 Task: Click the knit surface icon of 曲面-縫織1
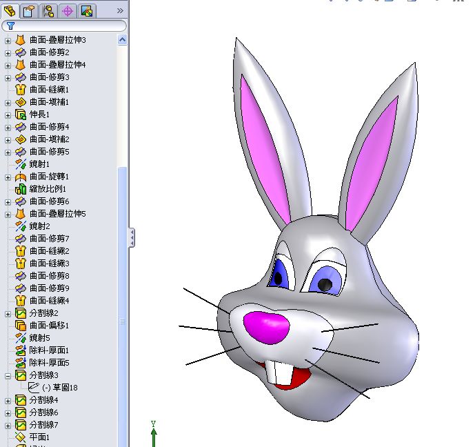click(21, 90)
